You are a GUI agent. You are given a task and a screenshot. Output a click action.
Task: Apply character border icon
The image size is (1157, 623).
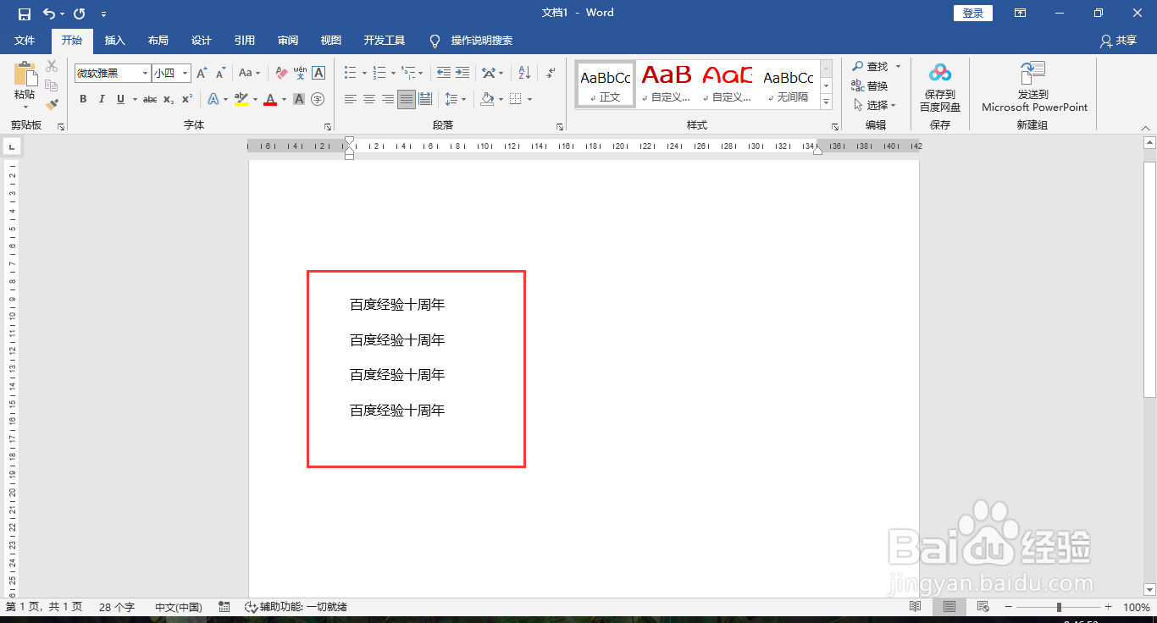[x=318, y=74]
